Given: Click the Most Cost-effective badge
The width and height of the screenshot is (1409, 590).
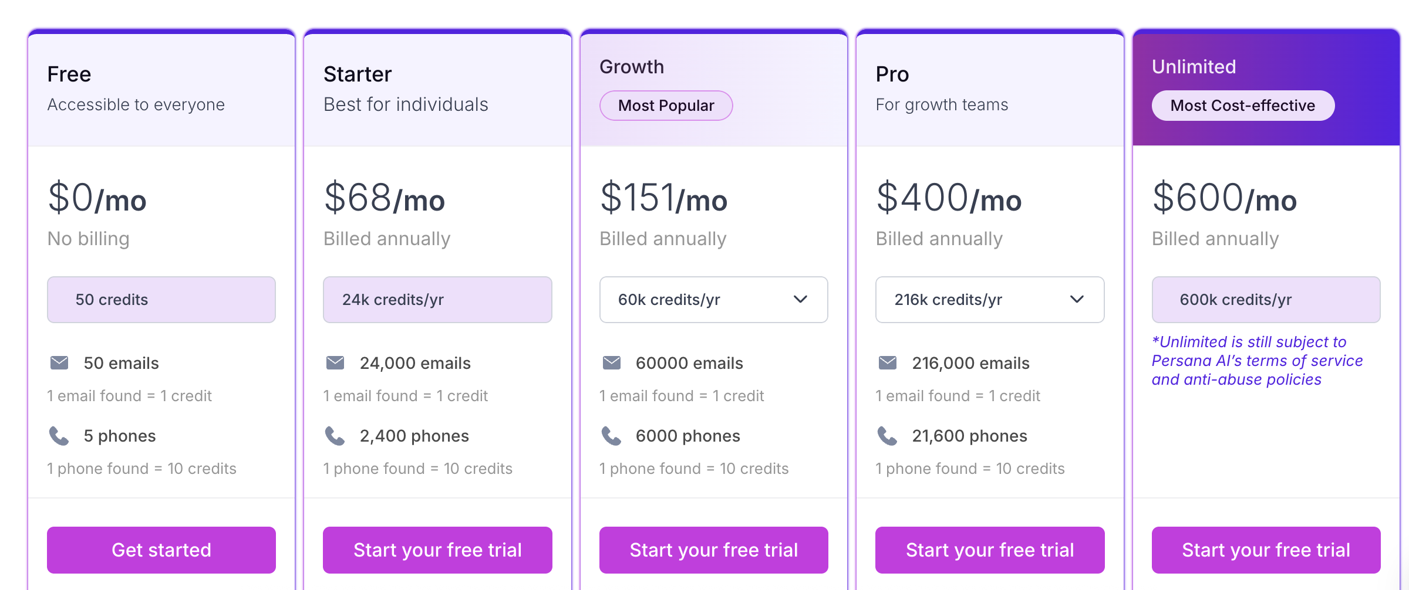Looking at the screenshot, I should point(1243,106).
